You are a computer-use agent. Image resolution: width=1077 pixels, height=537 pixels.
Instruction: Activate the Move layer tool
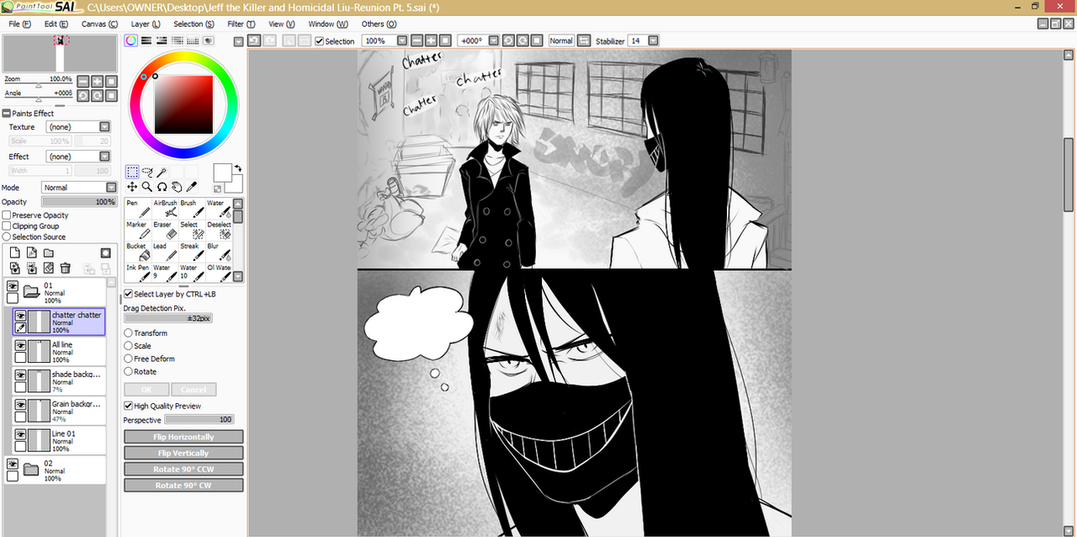click(x=132, y=187)
